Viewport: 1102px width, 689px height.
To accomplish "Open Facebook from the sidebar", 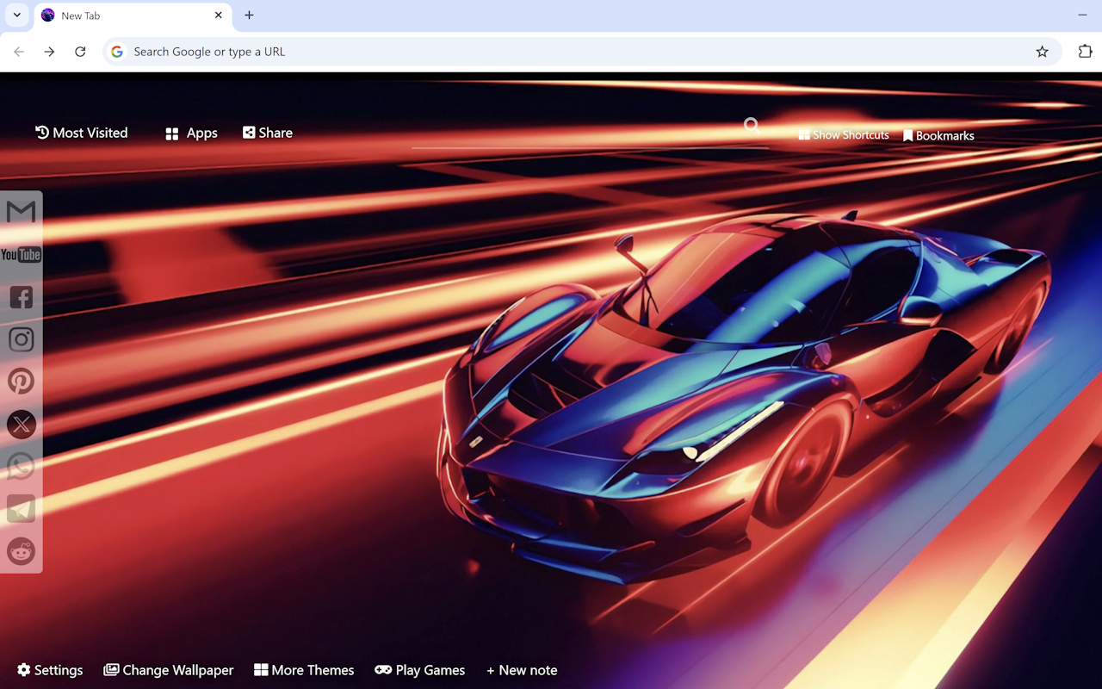I will click(x=21, y=296).
